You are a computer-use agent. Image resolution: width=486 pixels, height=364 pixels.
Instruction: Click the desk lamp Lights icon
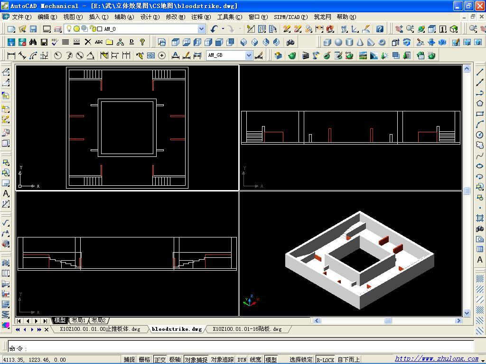pos(316,55)
